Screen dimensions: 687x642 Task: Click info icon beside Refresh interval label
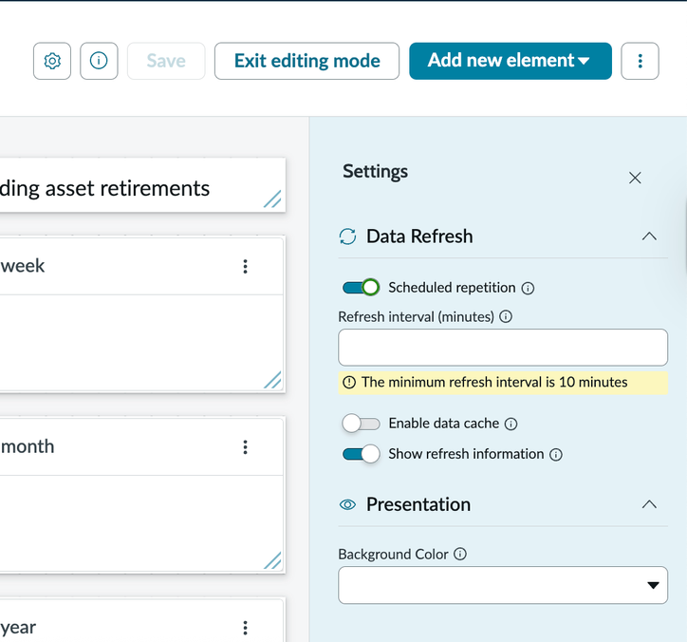click(x=506, y=317)
